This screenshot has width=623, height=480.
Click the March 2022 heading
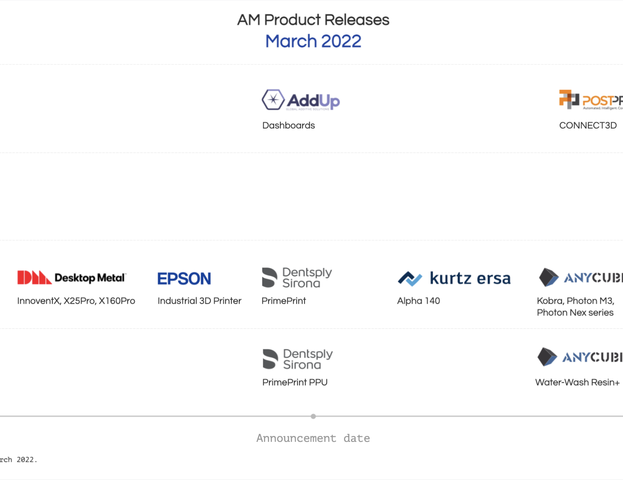click(313, 41)
